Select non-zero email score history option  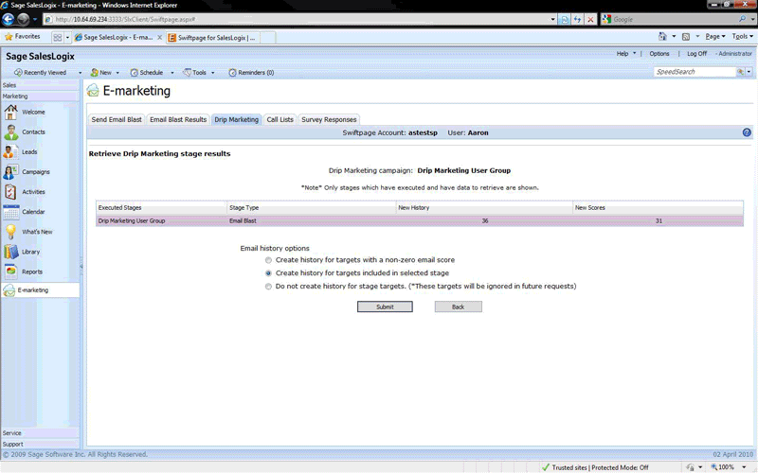268,260
